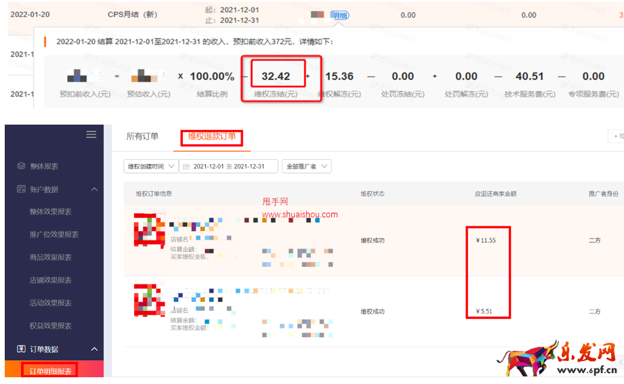Open 整体效果报表 in the sidebar
The image size is (624, 384).
tap(50, 212)
